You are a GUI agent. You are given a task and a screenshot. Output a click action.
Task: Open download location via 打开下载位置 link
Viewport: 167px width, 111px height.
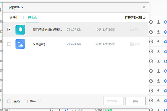(x=135, y=18)
